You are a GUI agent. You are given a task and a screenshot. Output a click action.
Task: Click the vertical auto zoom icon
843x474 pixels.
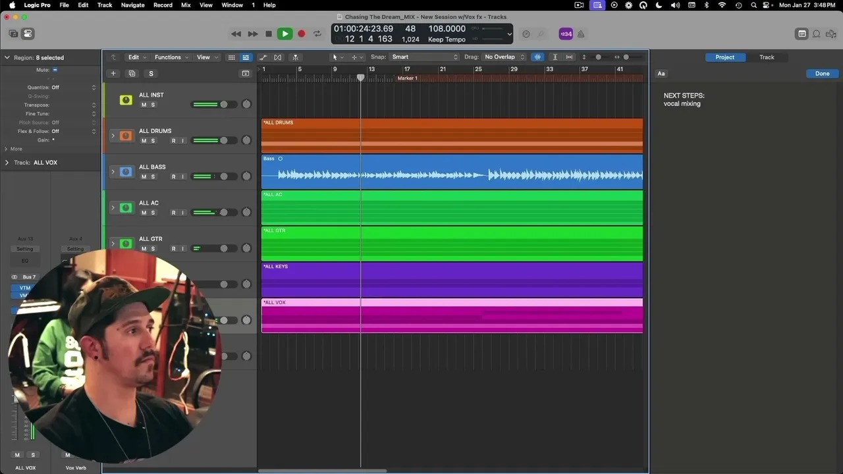(x=555, y=57)
